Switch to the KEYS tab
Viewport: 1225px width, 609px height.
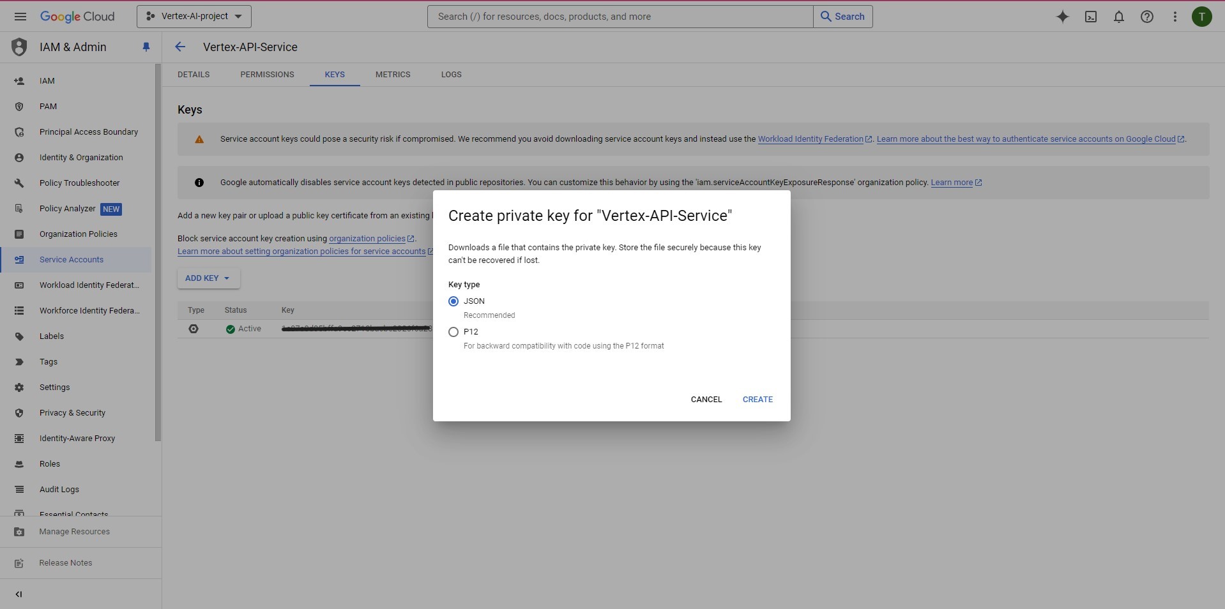[x=335, y=75]
